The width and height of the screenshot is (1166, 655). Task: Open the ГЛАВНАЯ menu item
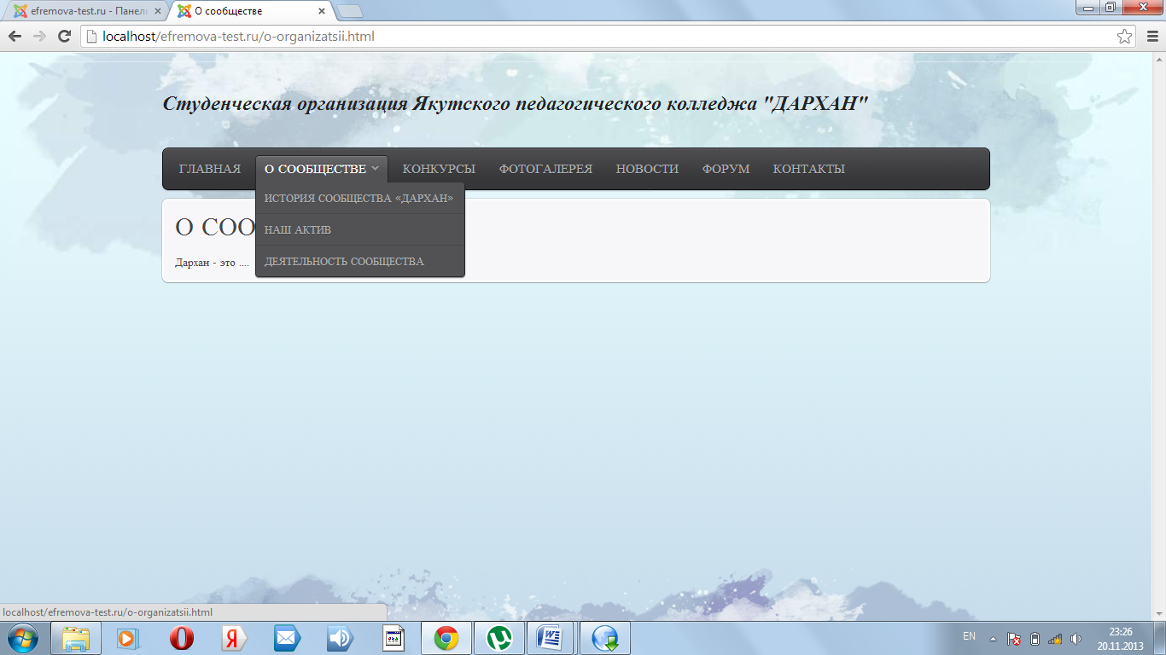click(x=210, y=169)
